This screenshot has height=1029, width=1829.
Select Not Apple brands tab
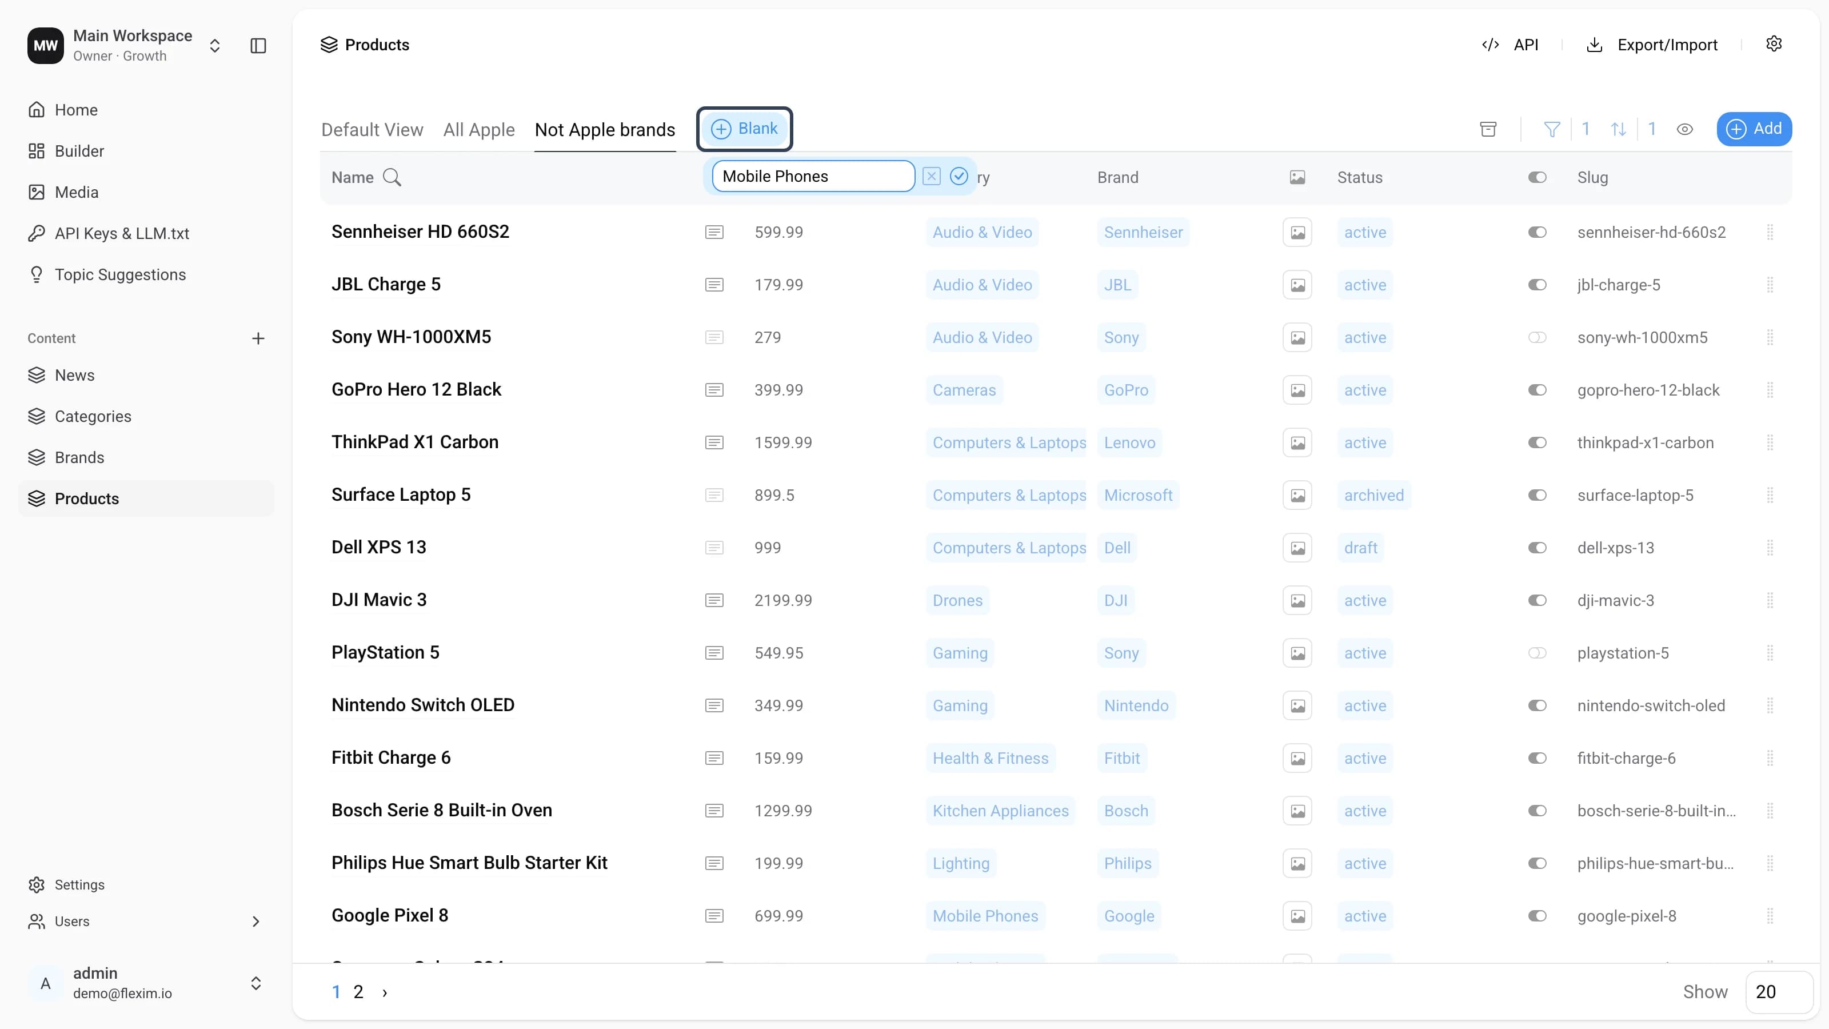[x=605, y=130]
